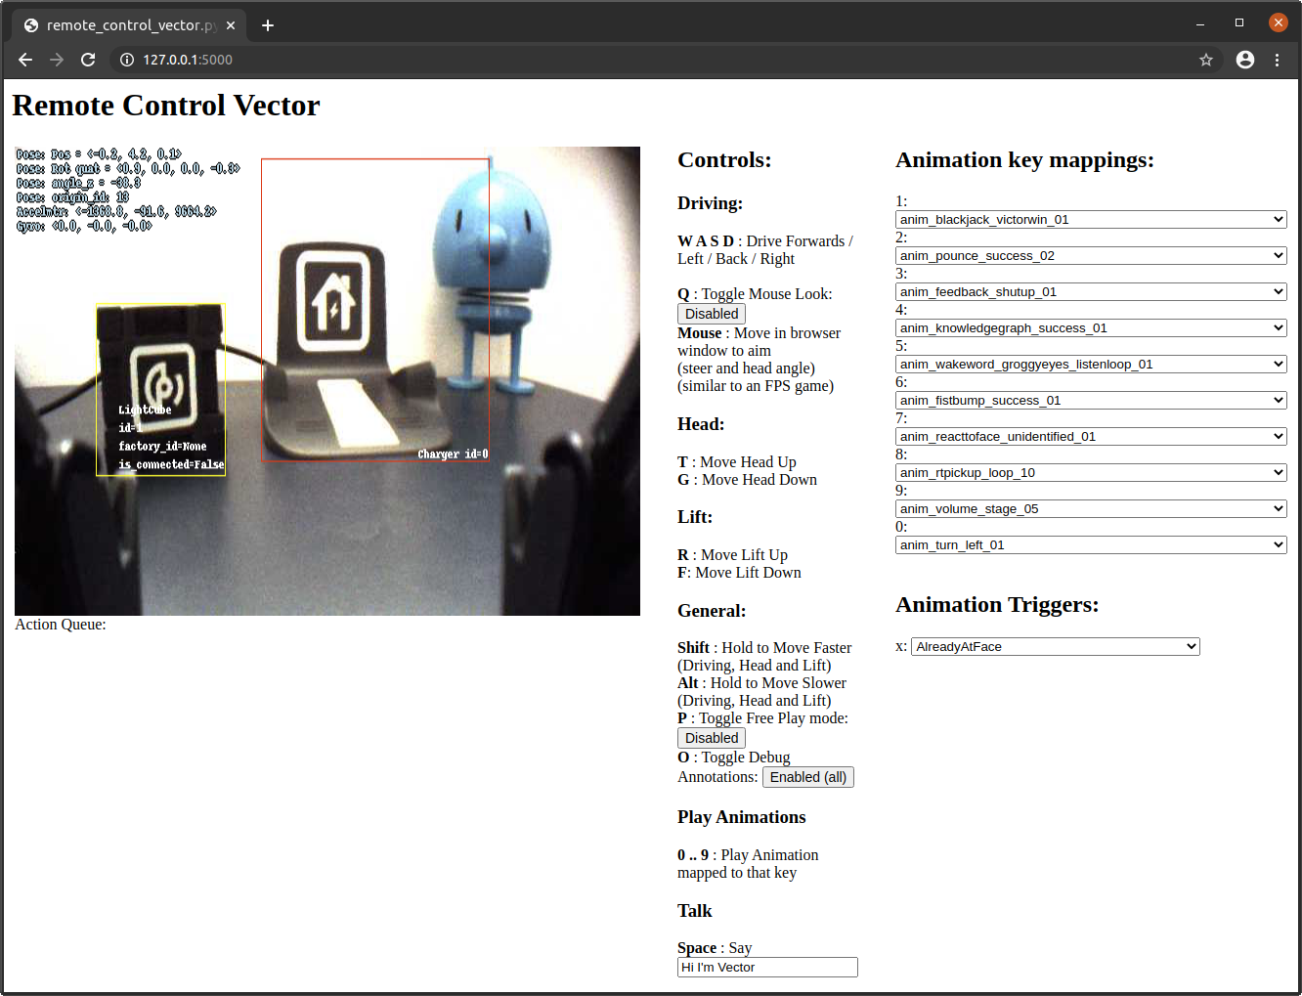Click the 'Animation key mappings:' heading
1302x996 pixels.
pyautogui.click(x=1024, y=160)
